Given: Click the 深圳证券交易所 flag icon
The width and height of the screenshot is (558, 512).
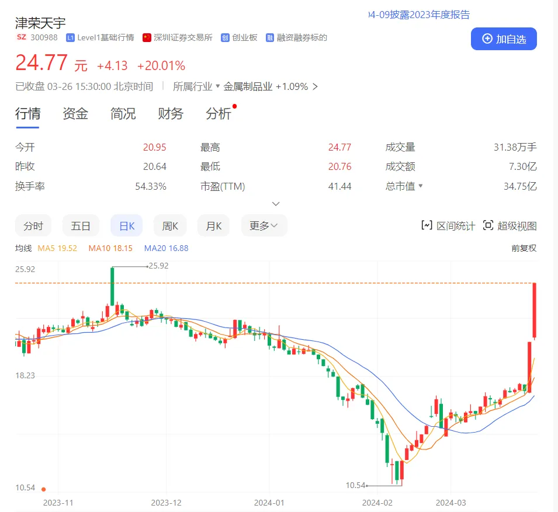Looking at the screenshot, I should (147, 37).
